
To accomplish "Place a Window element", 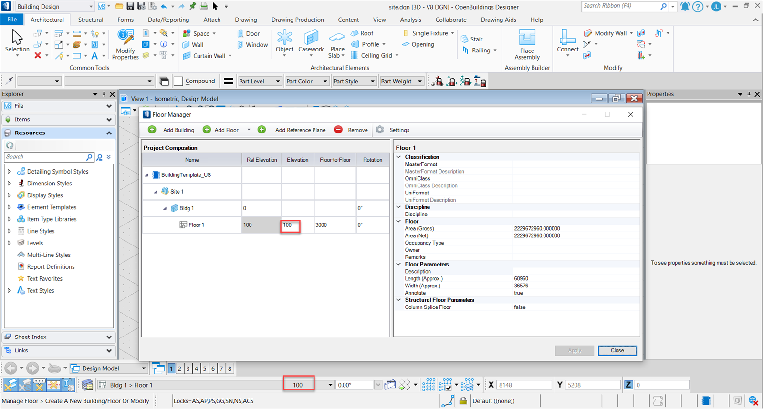I will tap(252, 44).
